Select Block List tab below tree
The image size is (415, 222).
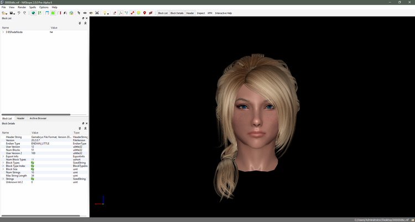coord(7,118)
